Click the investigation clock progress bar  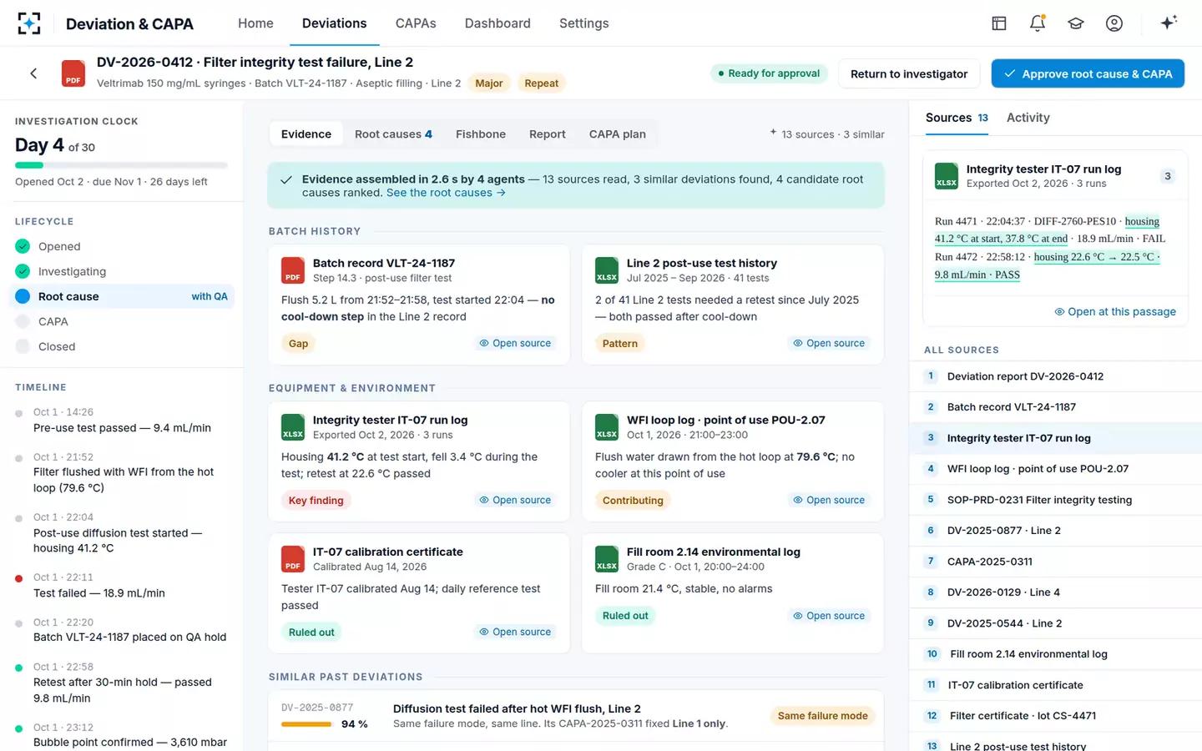coord(121,165)
